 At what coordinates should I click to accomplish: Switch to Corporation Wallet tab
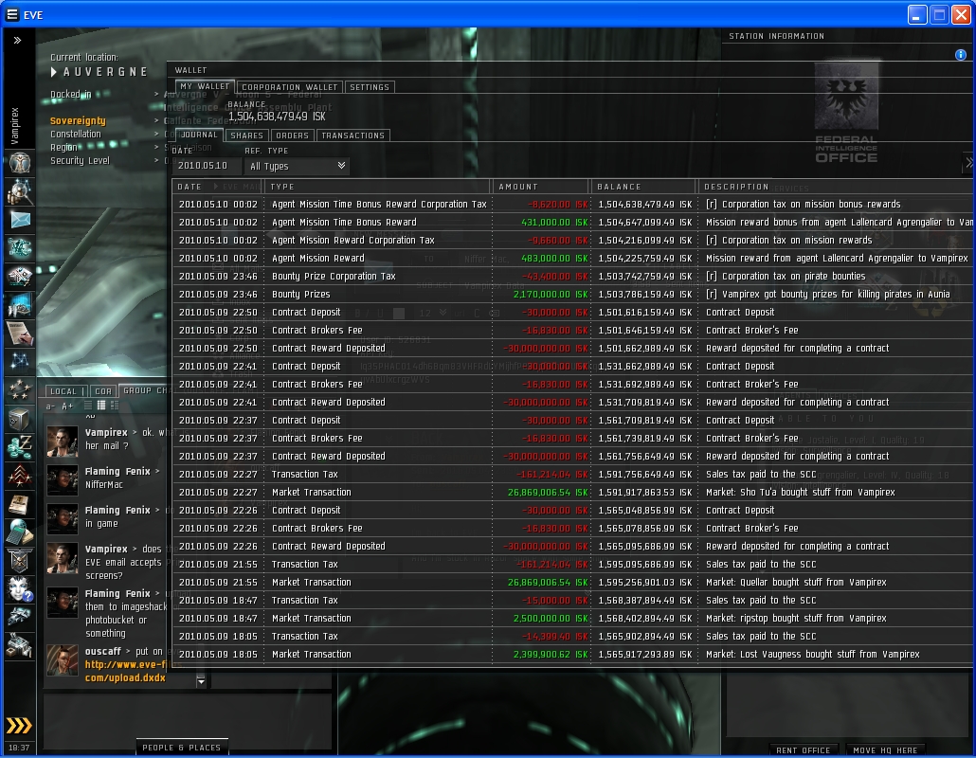tap(289, 87)
